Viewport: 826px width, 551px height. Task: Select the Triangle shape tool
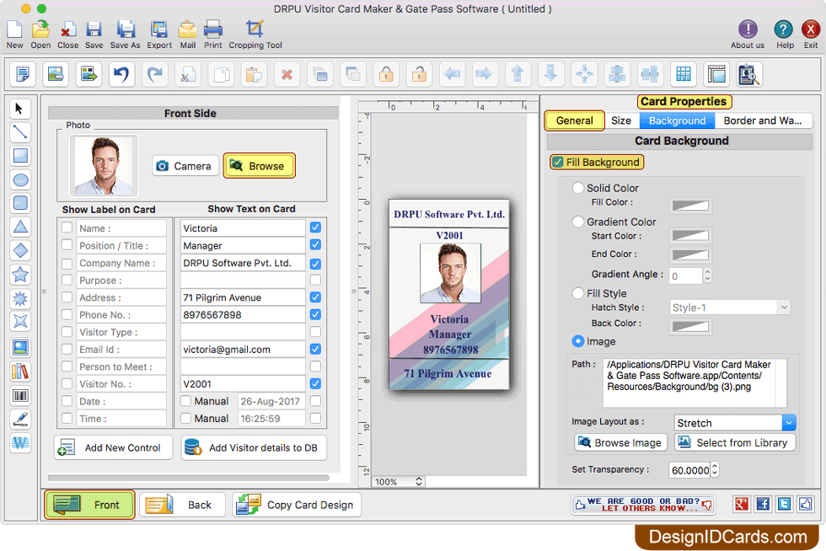coord(20,227)
